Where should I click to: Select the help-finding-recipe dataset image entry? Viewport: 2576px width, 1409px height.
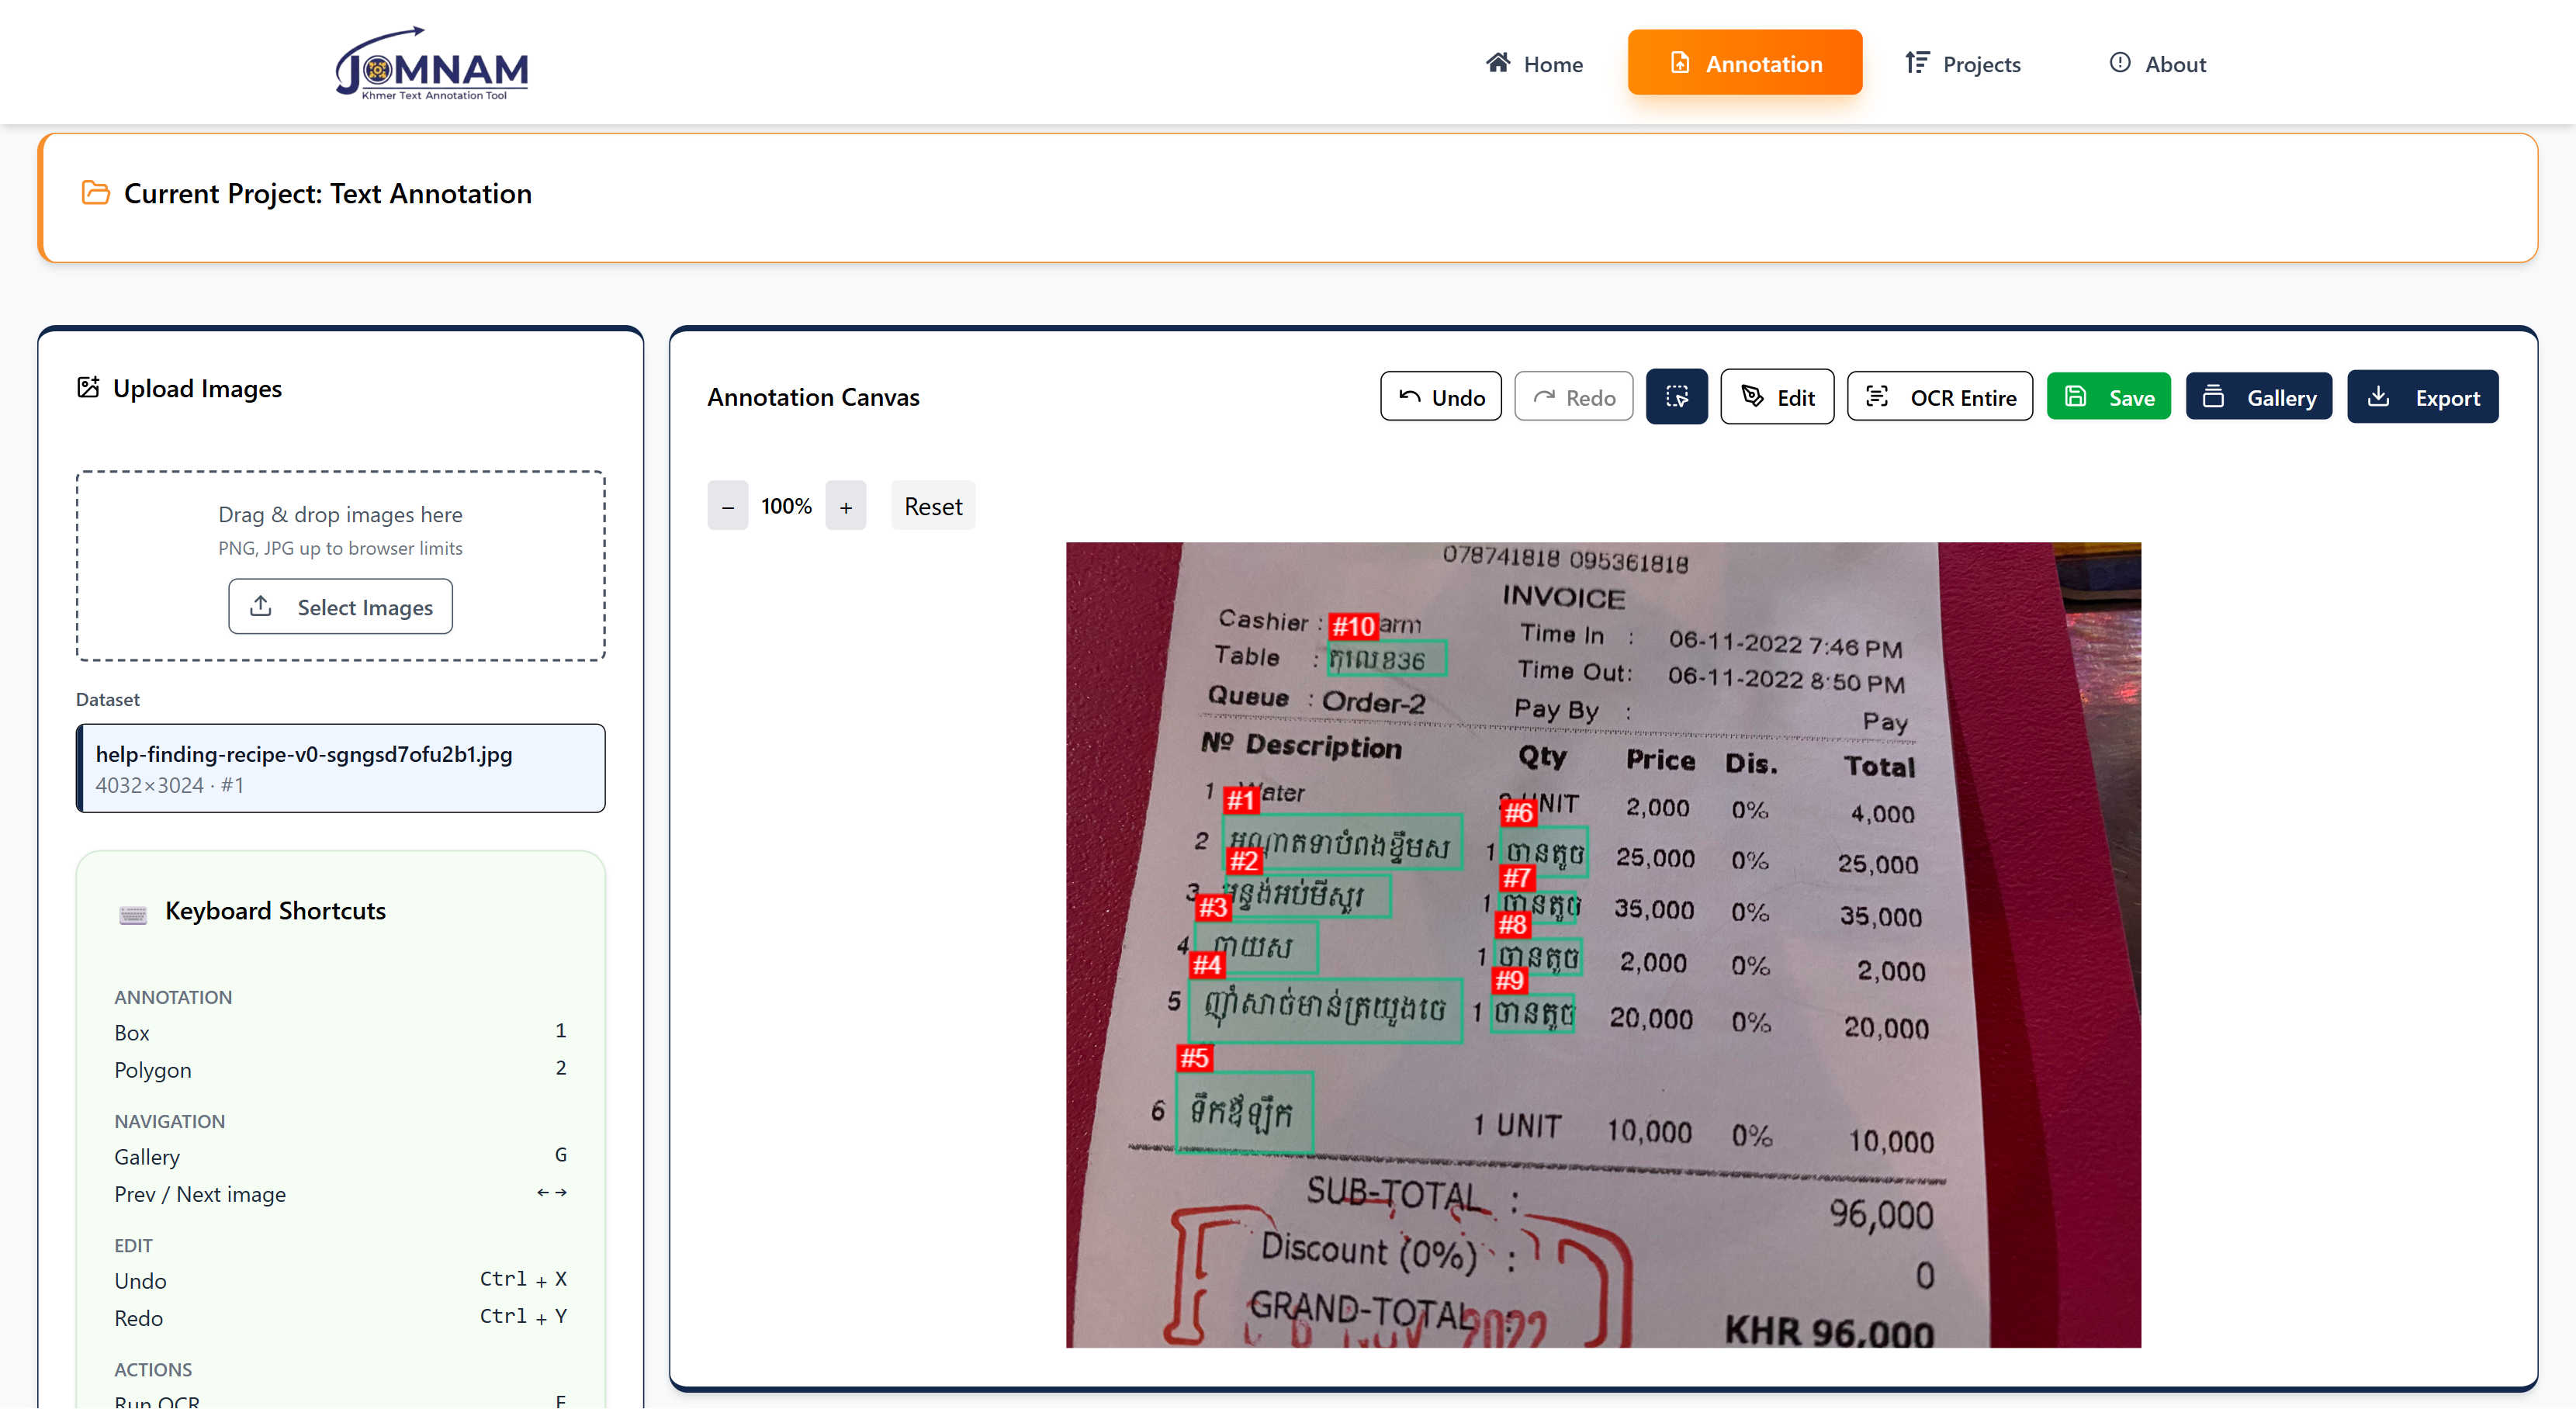point(340,768)
